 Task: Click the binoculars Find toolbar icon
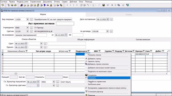pos(48,5)
